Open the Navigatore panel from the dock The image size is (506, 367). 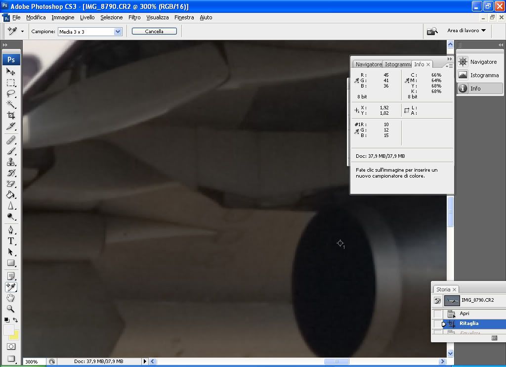tap(478, 62)
